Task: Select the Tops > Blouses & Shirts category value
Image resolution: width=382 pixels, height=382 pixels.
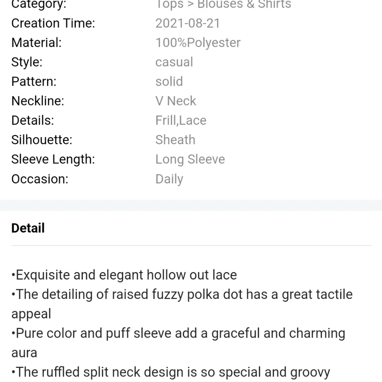Action: (x=223, y=4)
